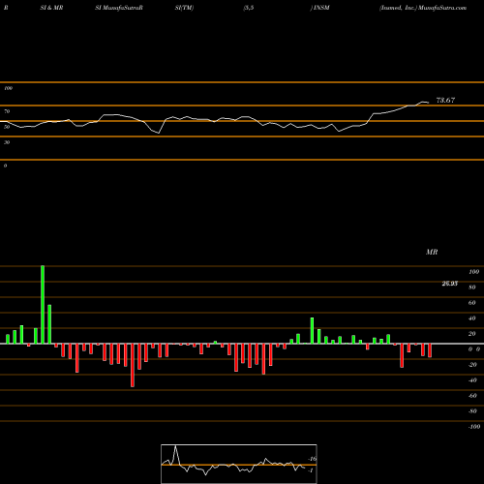Screen dimensions: 484x484
Task: Click the 'MR' indicator label
Action: pyautogui.click(x=432, y=252)
